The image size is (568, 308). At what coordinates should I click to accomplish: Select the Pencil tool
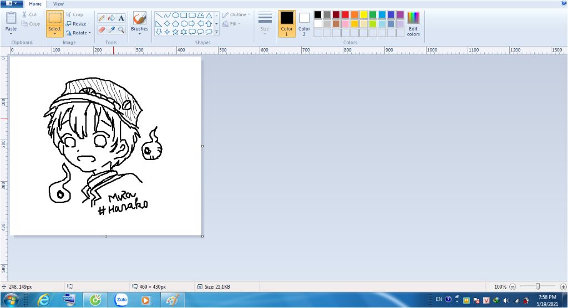coord(102,18)
